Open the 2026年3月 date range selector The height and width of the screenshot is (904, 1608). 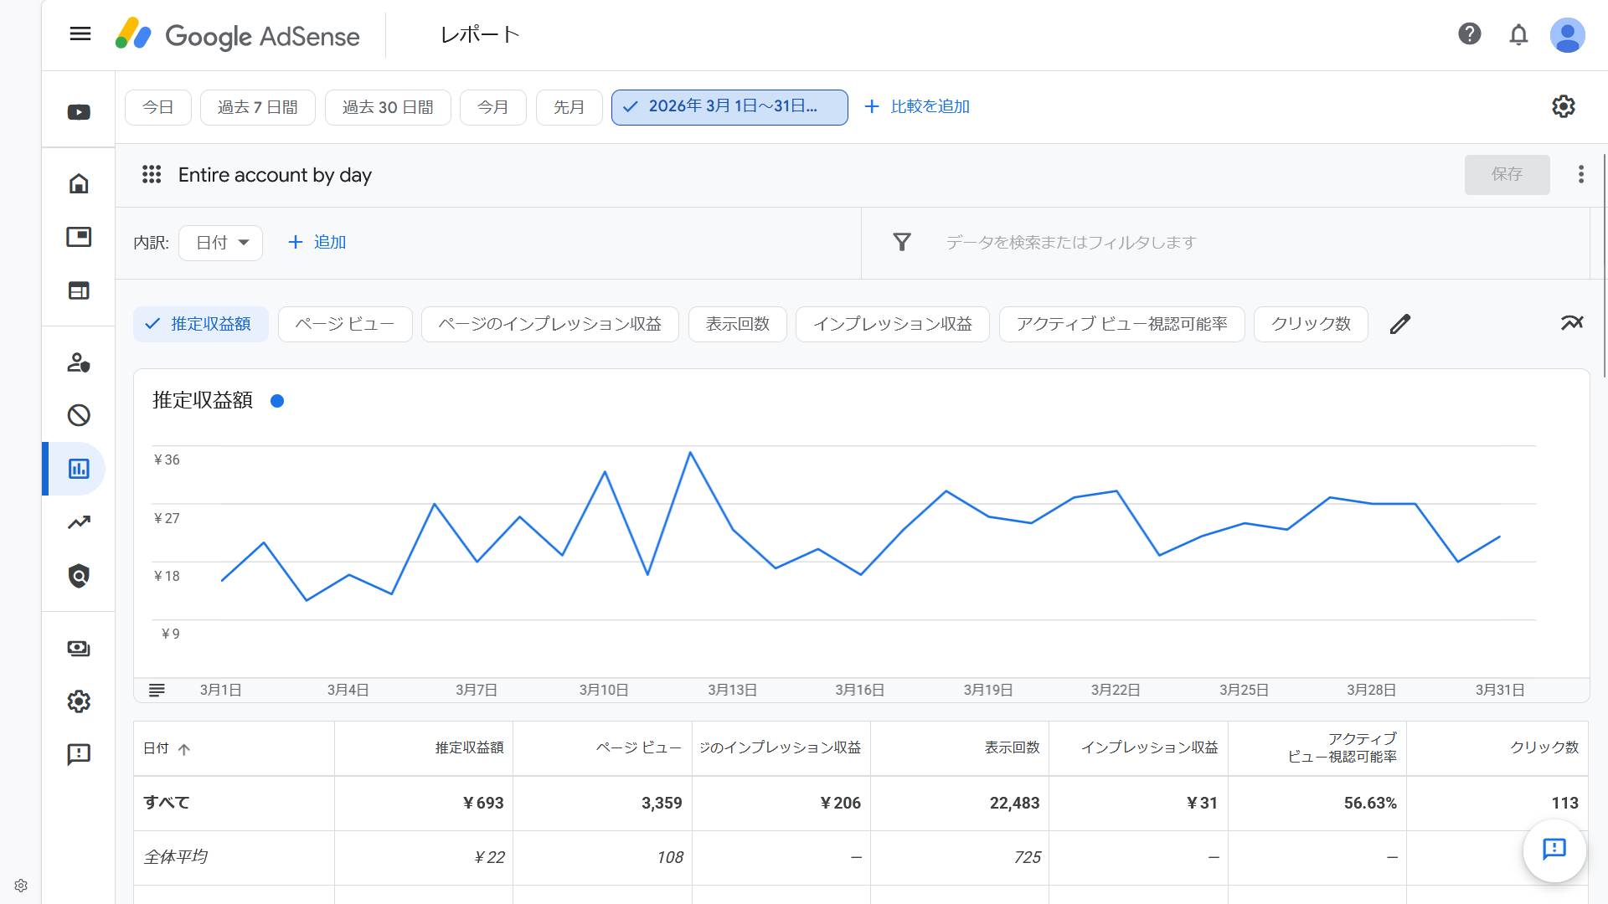(x=729, y=107)
